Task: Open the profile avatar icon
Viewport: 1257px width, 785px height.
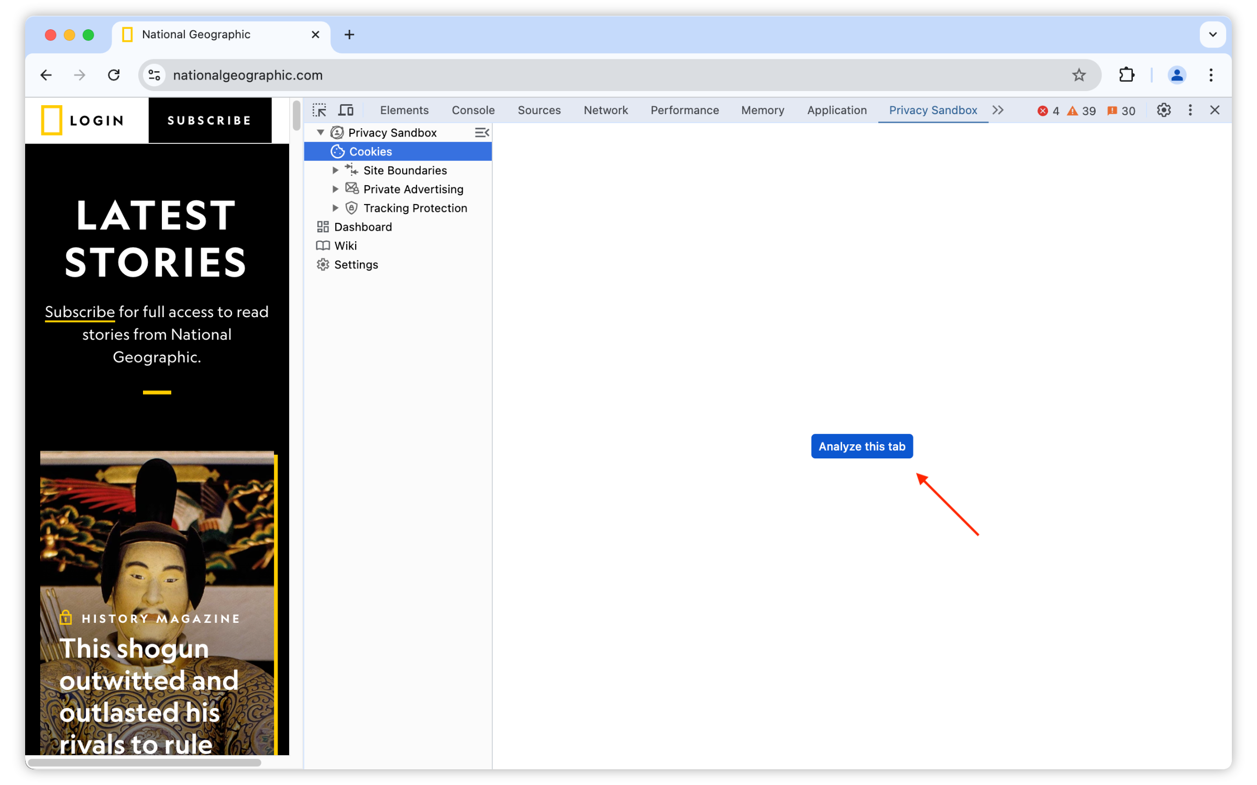Action: (1176, 75)
